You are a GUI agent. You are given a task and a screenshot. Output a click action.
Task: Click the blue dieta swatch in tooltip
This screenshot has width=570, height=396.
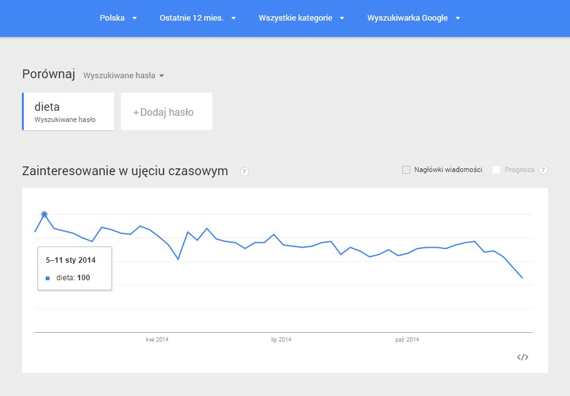48,278
